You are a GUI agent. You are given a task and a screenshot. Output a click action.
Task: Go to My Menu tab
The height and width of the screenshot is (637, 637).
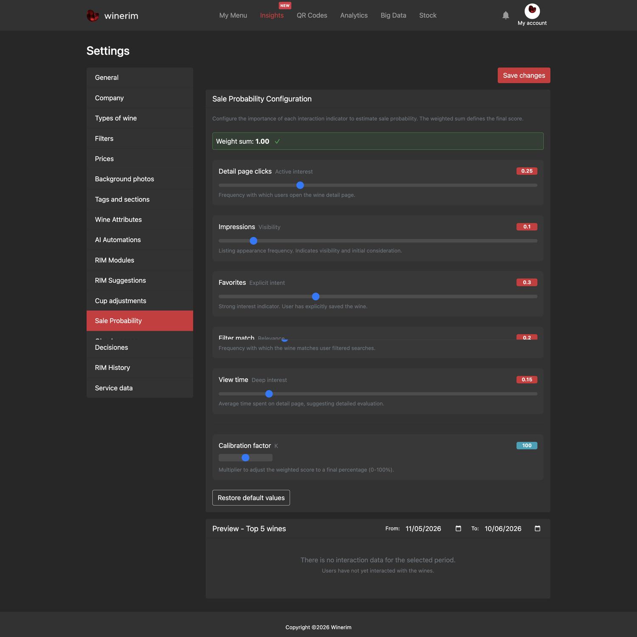tap(233, 15)
